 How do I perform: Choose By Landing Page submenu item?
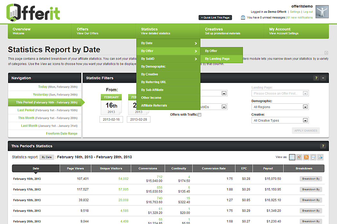(217, 59)
